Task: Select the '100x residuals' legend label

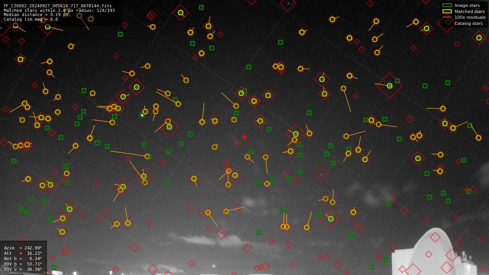Action: pos(470,17)
